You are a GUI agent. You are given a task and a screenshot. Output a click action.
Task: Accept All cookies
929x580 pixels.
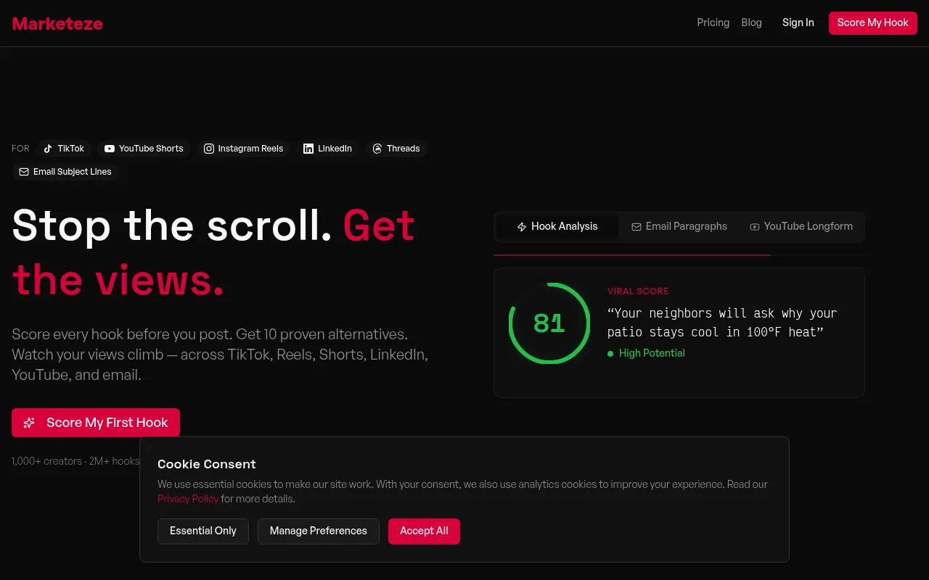(424, 531)
